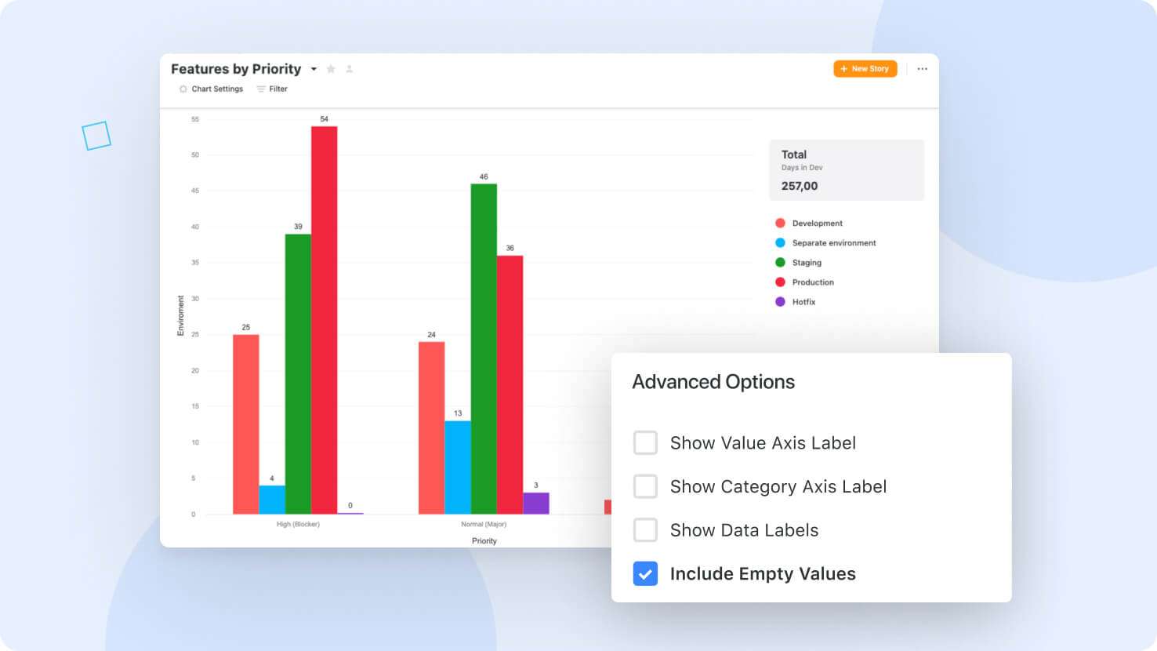1157x651 pixels.
Task: Click the person icon beside the title
Action: 350,69
